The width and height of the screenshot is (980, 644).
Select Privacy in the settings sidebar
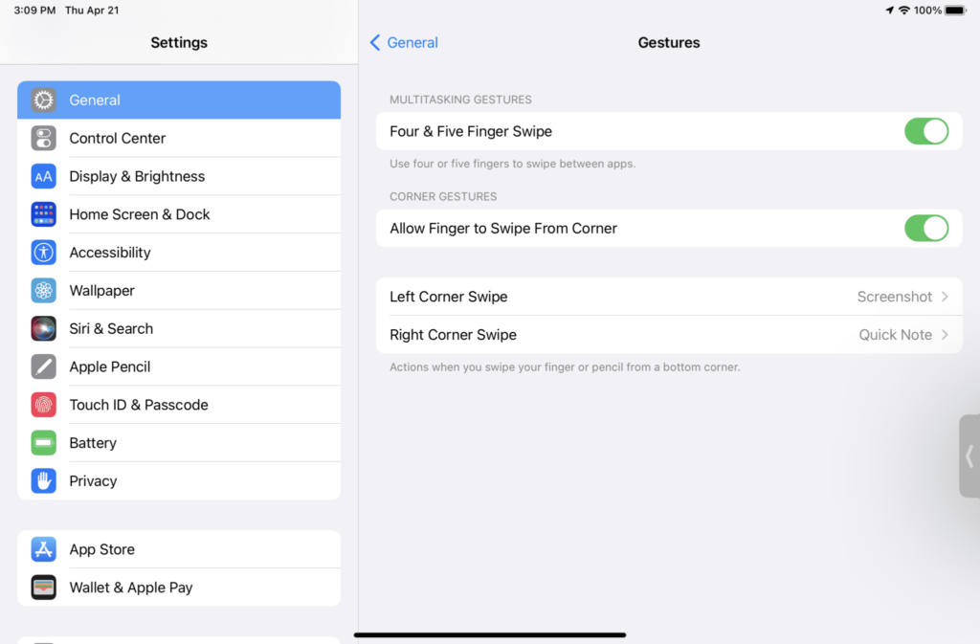point(179,481)
